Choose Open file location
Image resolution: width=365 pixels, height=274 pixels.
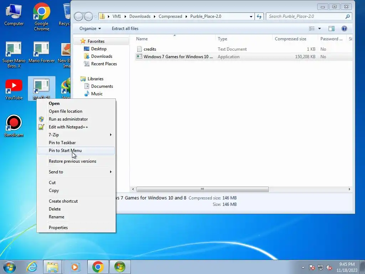coord(76,111)
